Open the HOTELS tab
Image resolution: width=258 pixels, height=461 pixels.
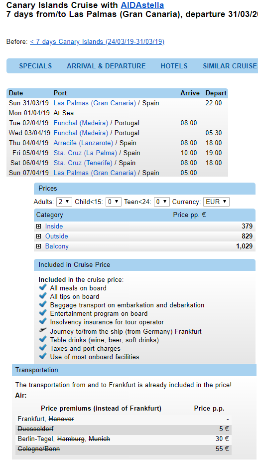click(174, 66)
